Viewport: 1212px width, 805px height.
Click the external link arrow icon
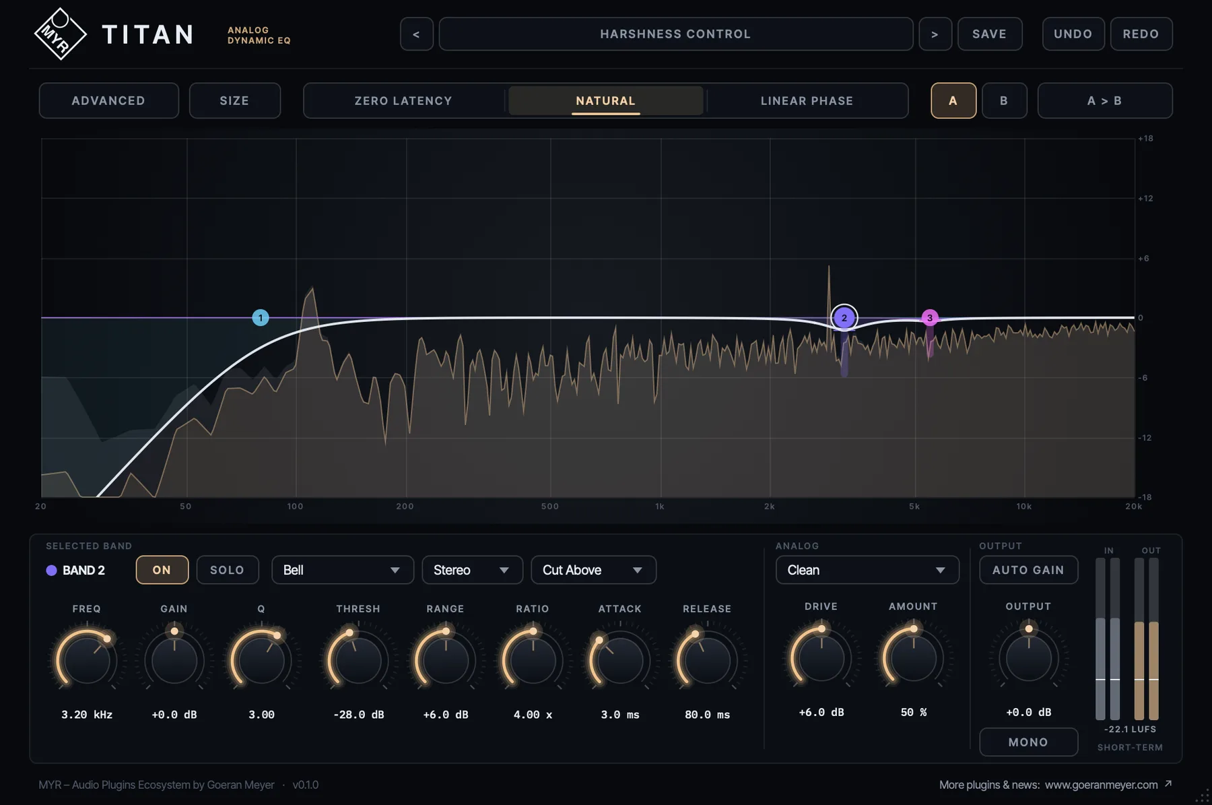point(1168,783)
